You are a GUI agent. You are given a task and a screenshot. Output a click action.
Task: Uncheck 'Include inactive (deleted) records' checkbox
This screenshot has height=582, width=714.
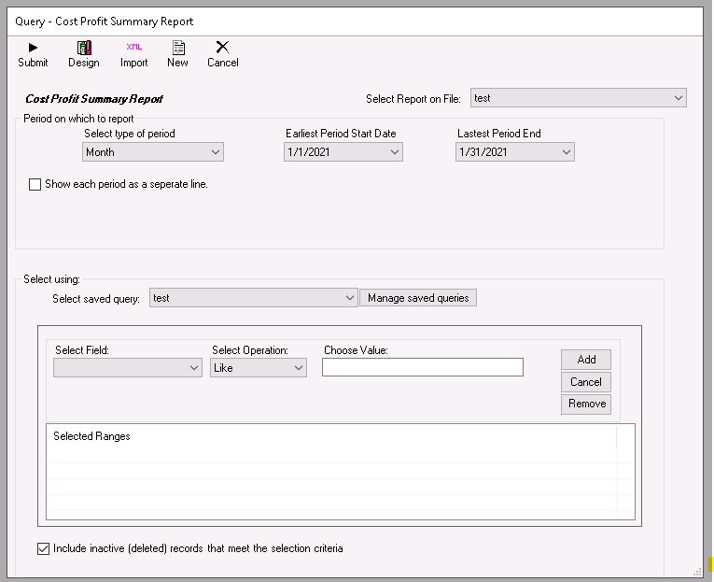tap(43, 548)
